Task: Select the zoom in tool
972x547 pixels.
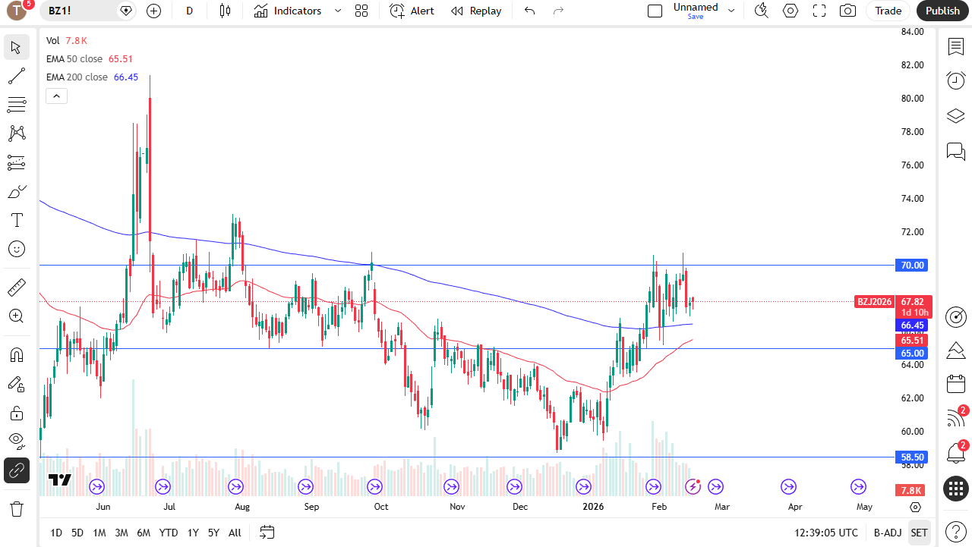Action: click(x=17, y=316)
